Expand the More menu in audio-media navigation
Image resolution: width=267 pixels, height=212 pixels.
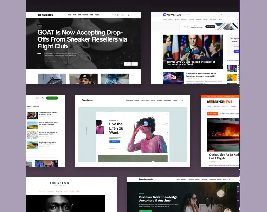coord(224,179)
